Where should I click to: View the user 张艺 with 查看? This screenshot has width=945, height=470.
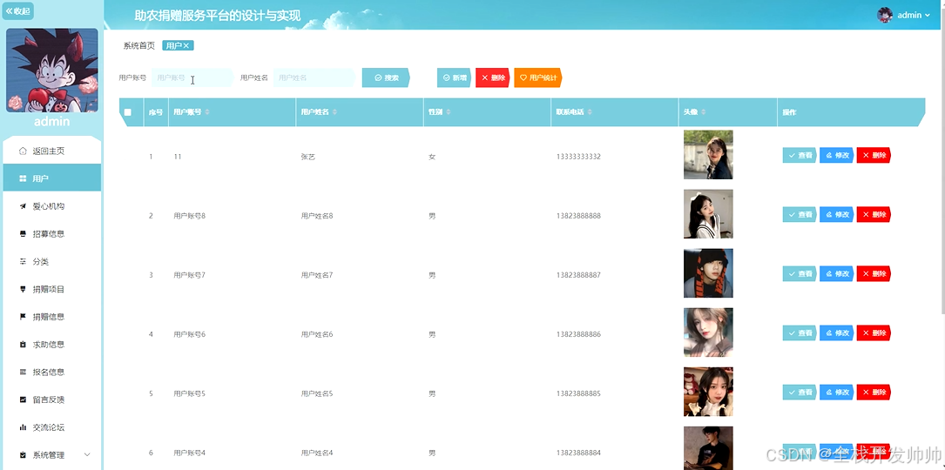click(800, 156)
